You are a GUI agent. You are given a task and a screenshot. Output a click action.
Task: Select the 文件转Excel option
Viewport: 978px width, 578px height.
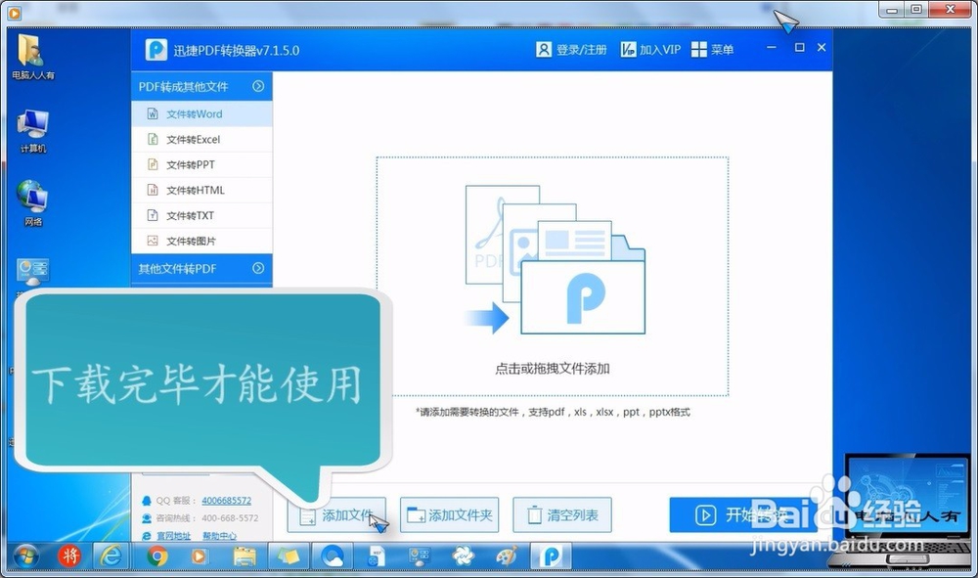(x=201, y=140)
